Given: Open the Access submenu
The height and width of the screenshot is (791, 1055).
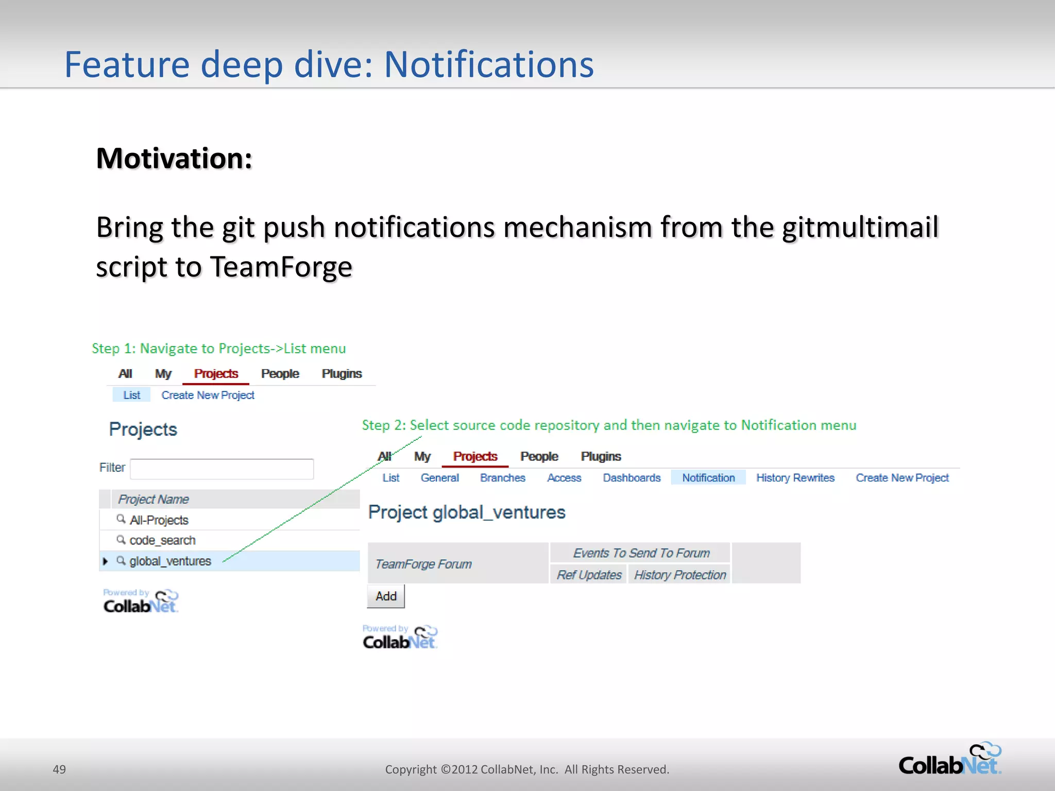Looking at the screenshot, I should tap(564, 478).
